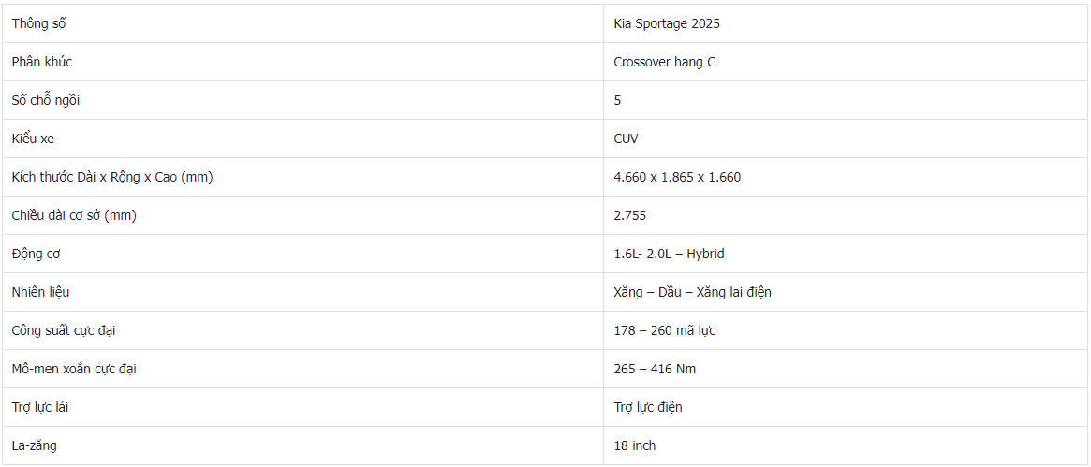Select the '265 – 416 Nm' torque value

pos(655,369)
